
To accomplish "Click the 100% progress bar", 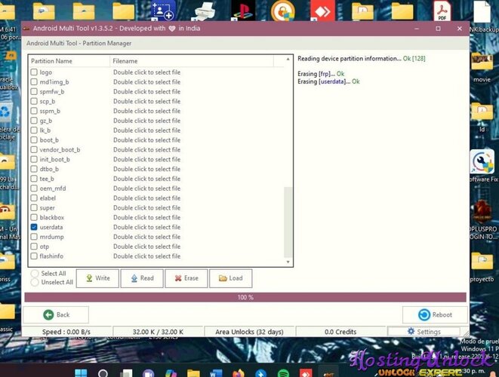I will [245, 298].
